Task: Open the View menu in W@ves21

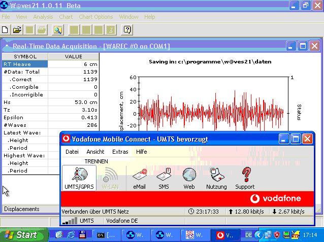Action: tap(21, 17)
